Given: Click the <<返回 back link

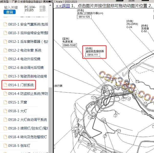Looking at the screenshot, I should tap(63, 6).
